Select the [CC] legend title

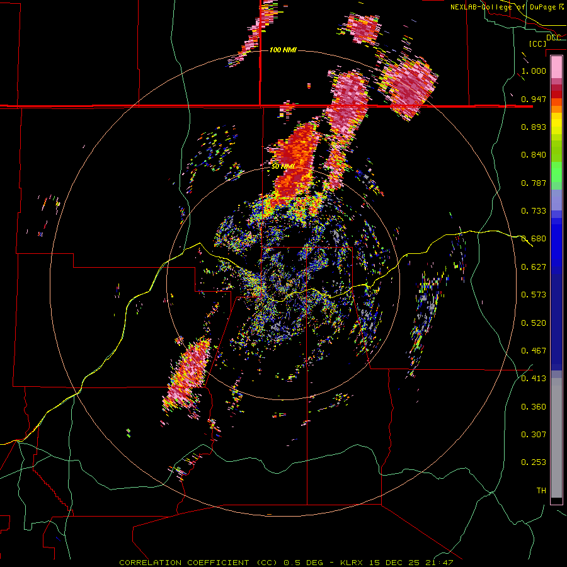point(537,43)
